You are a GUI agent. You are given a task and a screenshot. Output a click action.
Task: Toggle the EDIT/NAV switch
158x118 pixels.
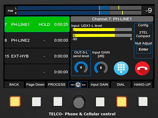tap(78, 85)
